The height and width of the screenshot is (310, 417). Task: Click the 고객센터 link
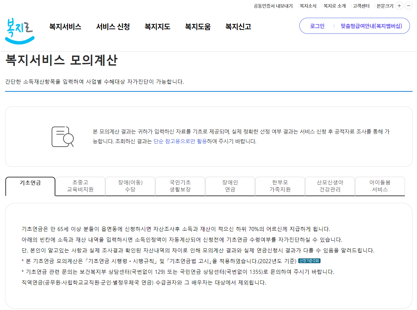(x=361, y=6)
